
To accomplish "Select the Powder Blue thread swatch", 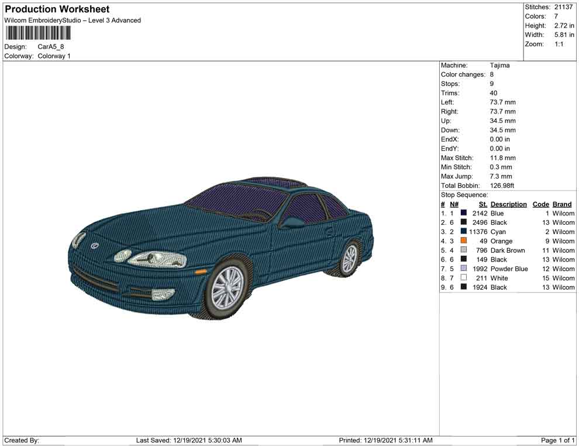I will coord(464,269).
